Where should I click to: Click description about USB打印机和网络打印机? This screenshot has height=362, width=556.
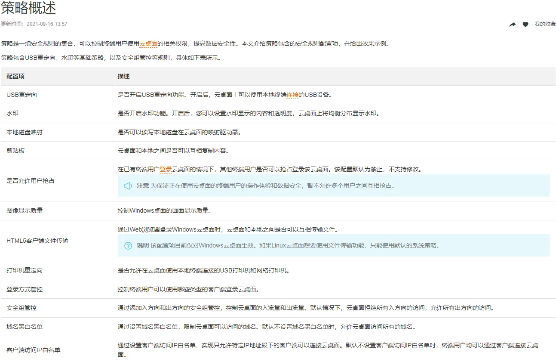[203, 271]
